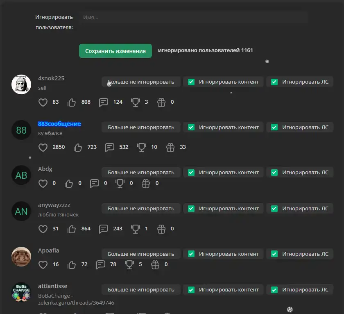Click the gift icon next to 33
The height and width of the screenshot is (314, 344).
coord(170,147)
